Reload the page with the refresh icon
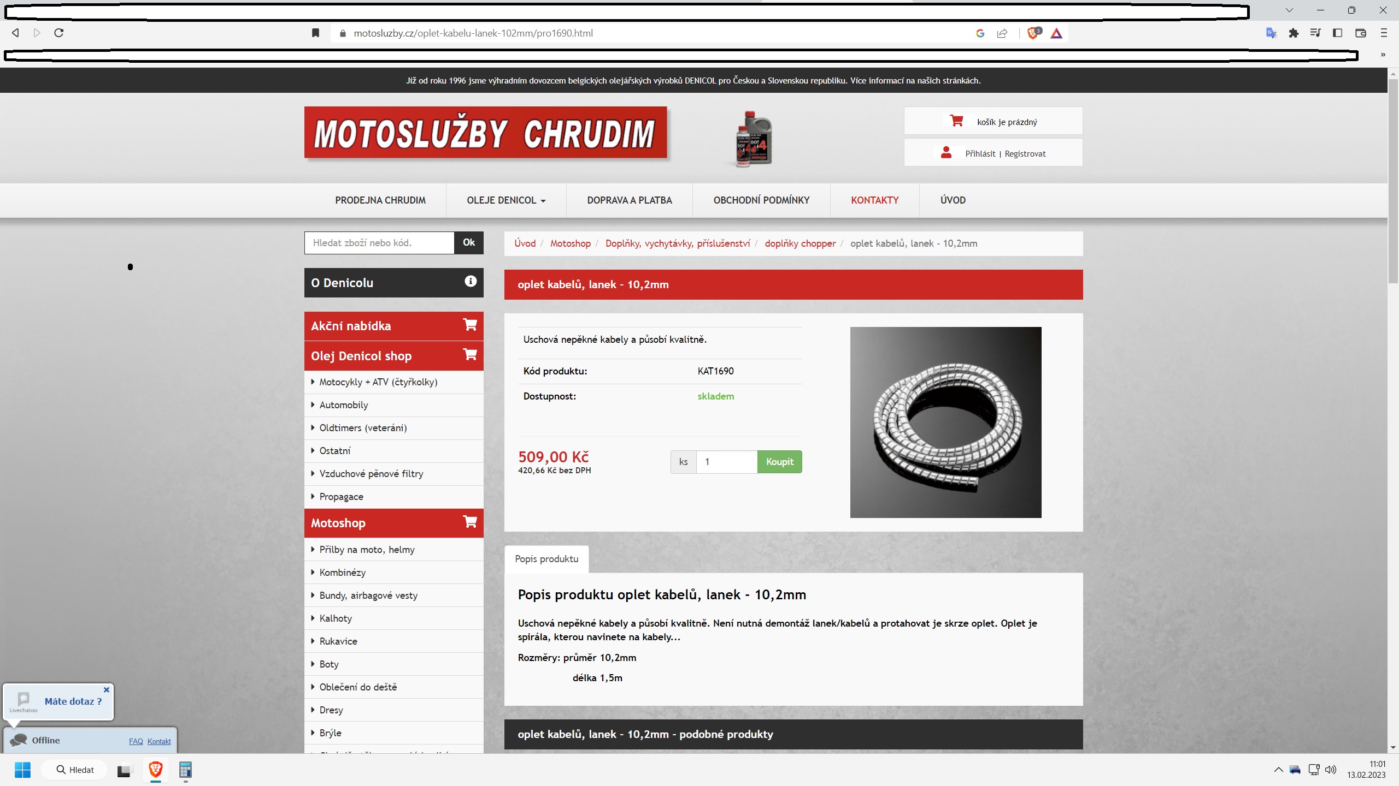The width and height of the screenshot is (1399, 786). point(59,33)
